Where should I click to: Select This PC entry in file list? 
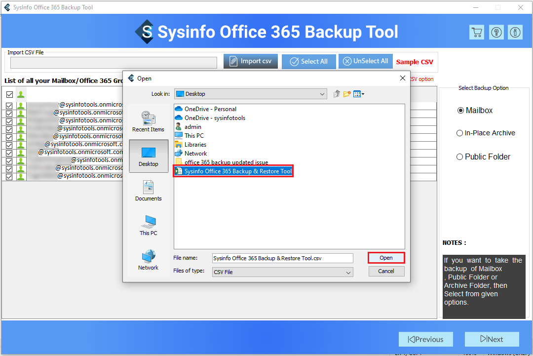tap(190, 135)
